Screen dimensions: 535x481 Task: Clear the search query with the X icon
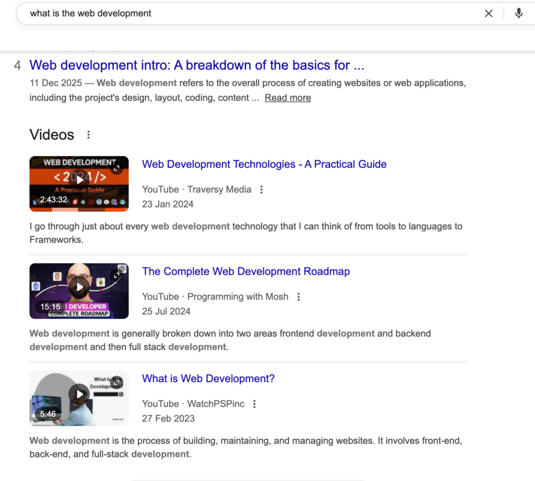coord(489,13)
